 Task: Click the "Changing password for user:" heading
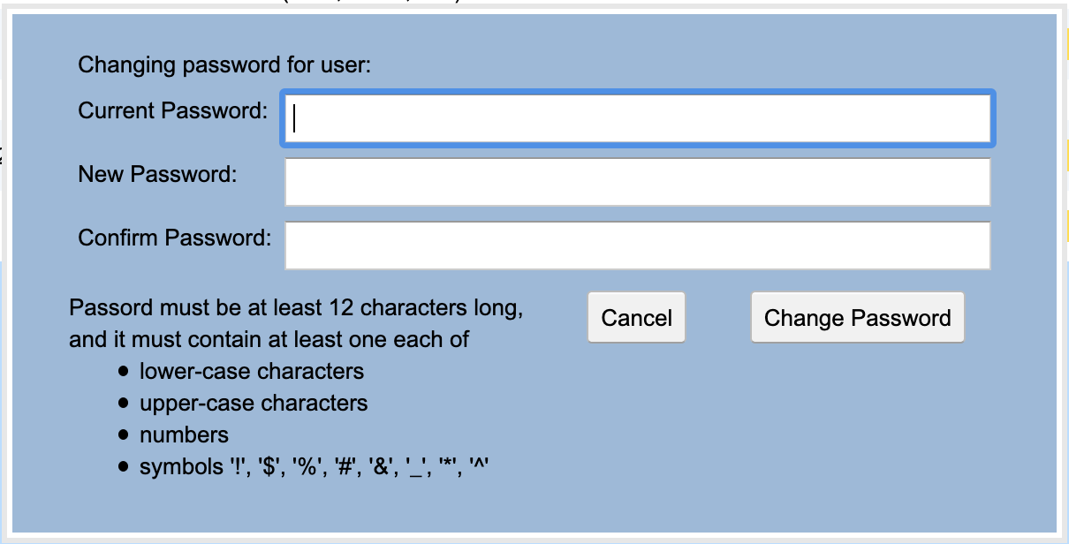(x=225, y=65)
